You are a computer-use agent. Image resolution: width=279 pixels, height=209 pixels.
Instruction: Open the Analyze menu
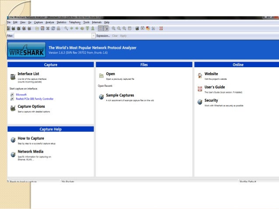pos(50,22)
